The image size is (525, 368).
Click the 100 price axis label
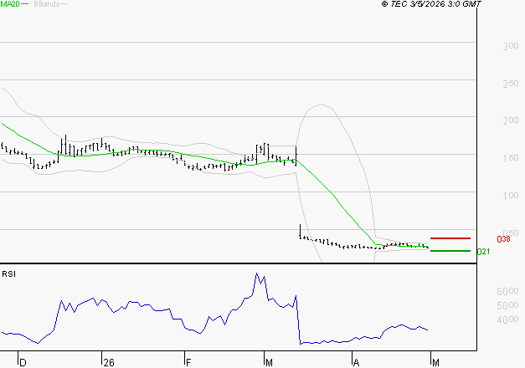[x=511, y=196]
